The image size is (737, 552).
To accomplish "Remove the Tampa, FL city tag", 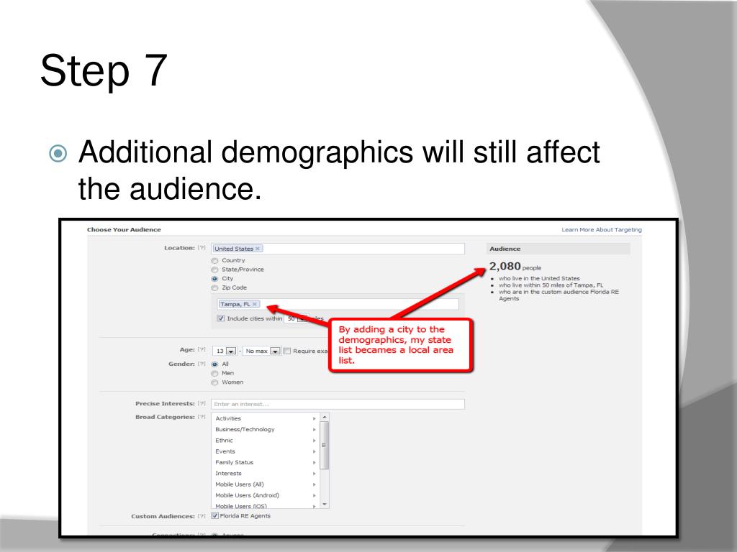I will (255, 304).
